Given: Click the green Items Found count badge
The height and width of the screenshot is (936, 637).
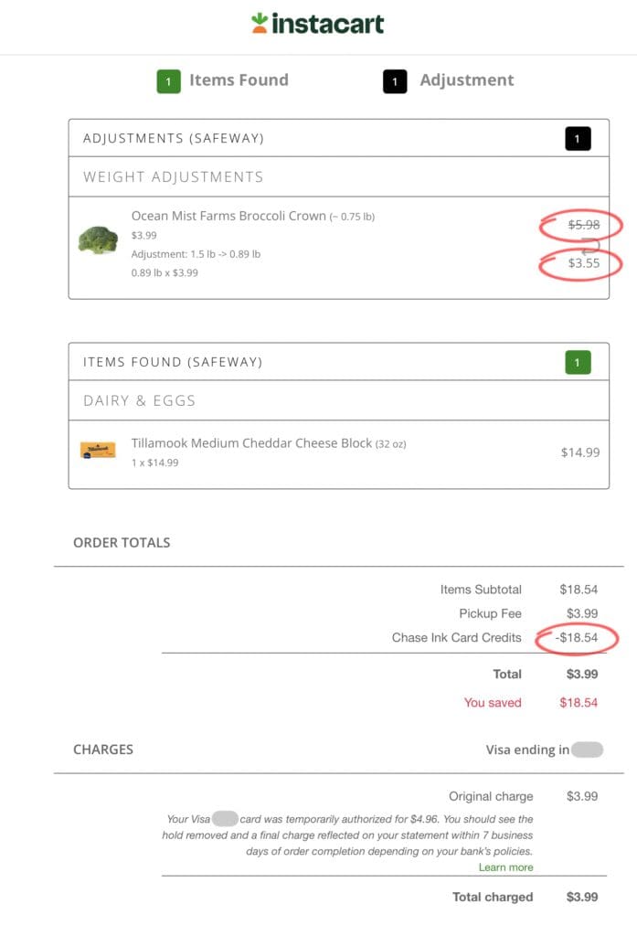Looking at the screenshot, I should [x=168, y=81].
